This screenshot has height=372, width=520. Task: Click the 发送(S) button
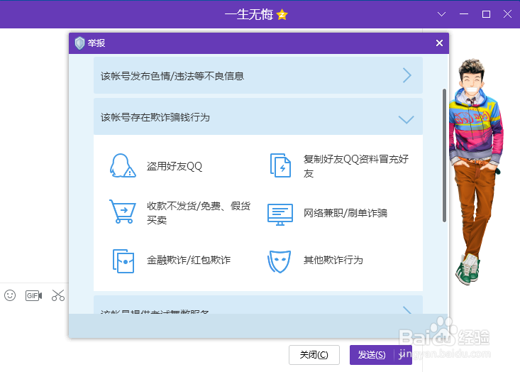pos(372,355)
